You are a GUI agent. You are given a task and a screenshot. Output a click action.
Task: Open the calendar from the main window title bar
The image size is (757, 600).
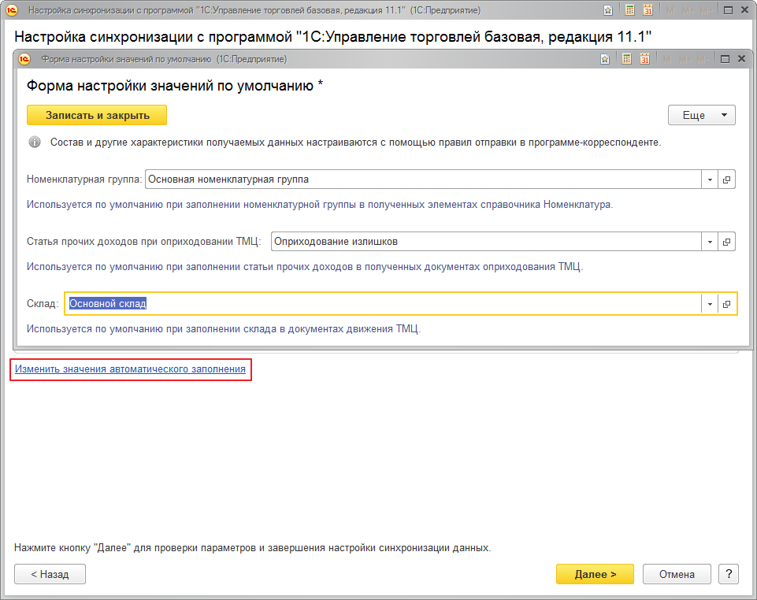(x=649, y=10)
